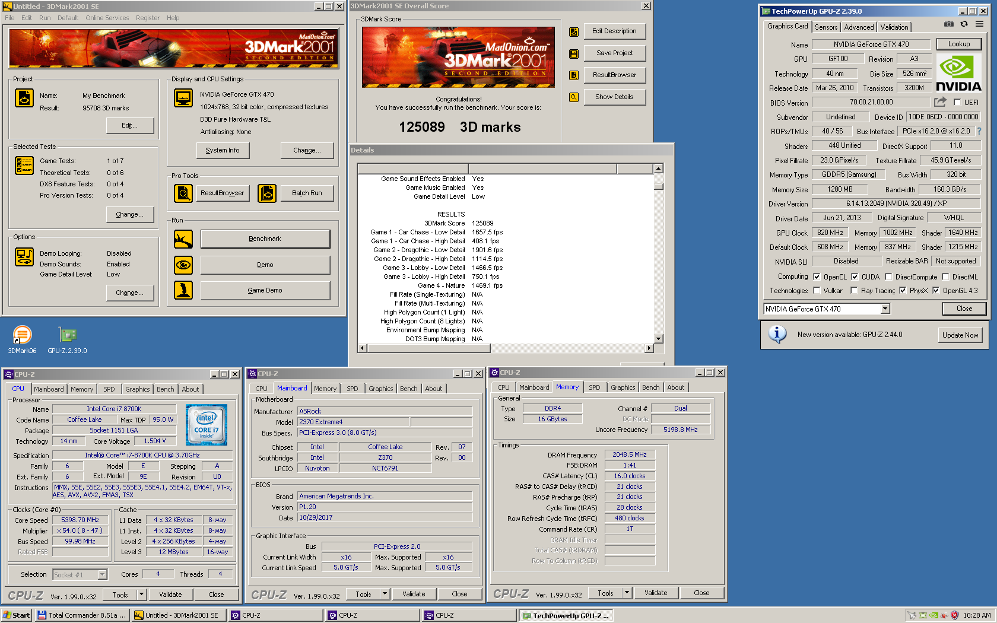
Task: Open the NVIDIA GeForce GTX 470 GPU dropdown
Action: coord(885,309)
